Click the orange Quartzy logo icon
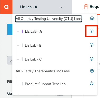 (6, 7)
